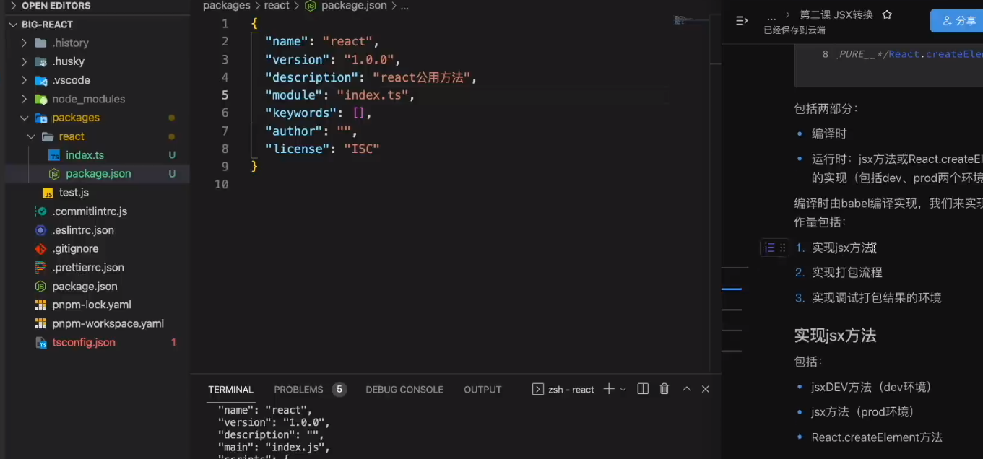This screenshot has height=459, width=983.
Task: Open test.js file
Action: 74,193
